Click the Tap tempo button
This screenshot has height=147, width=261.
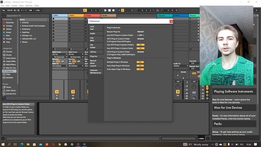click(4, 10)
